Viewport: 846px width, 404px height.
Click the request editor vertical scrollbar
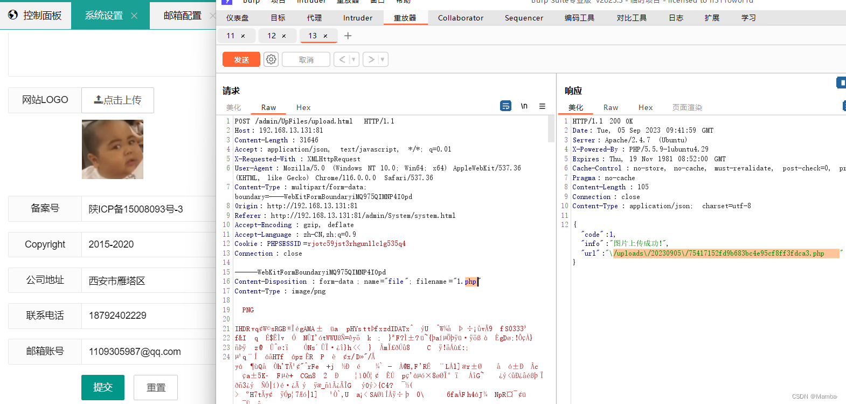tap(551, 129)
